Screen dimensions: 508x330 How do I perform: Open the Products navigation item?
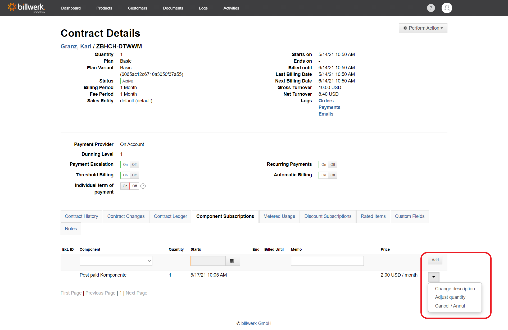point(104,8)
